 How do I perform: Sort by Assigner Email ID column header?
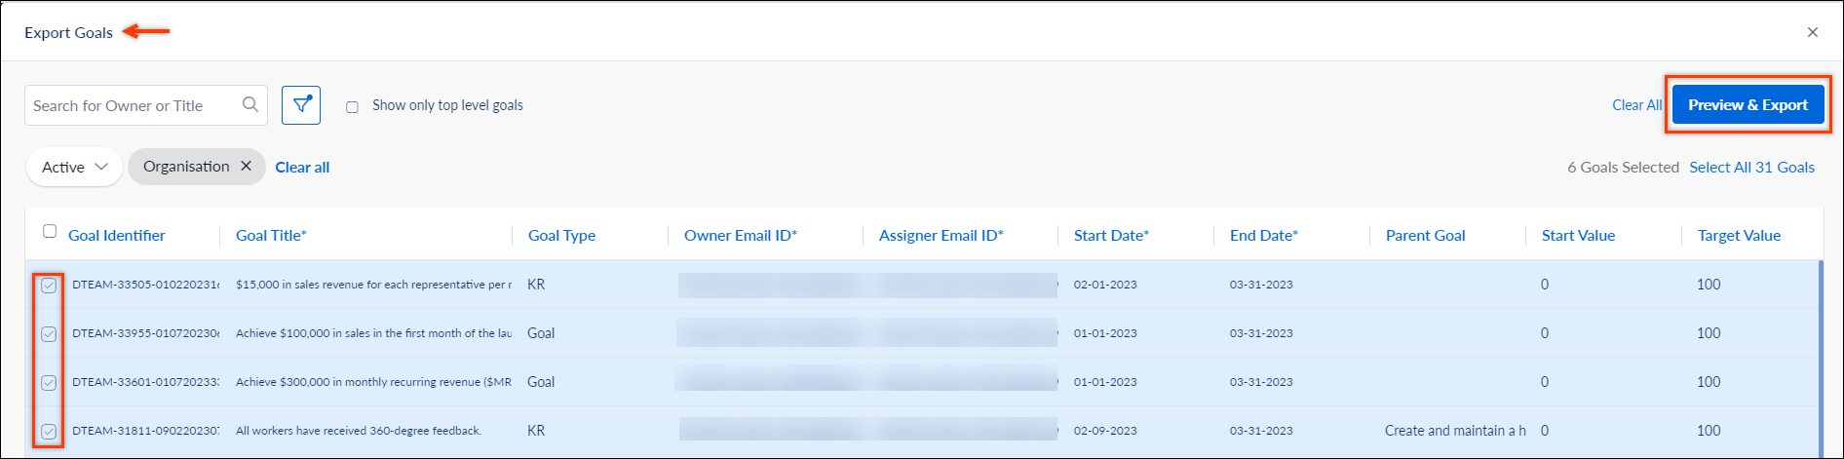941,236
